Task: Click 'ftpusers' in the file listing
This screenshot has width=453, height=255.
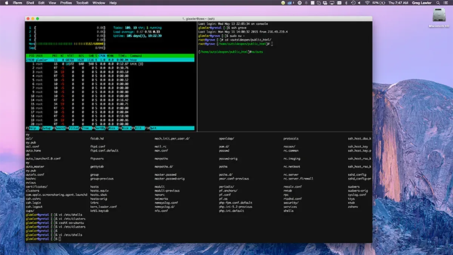Action: click(x=97, y=159)
